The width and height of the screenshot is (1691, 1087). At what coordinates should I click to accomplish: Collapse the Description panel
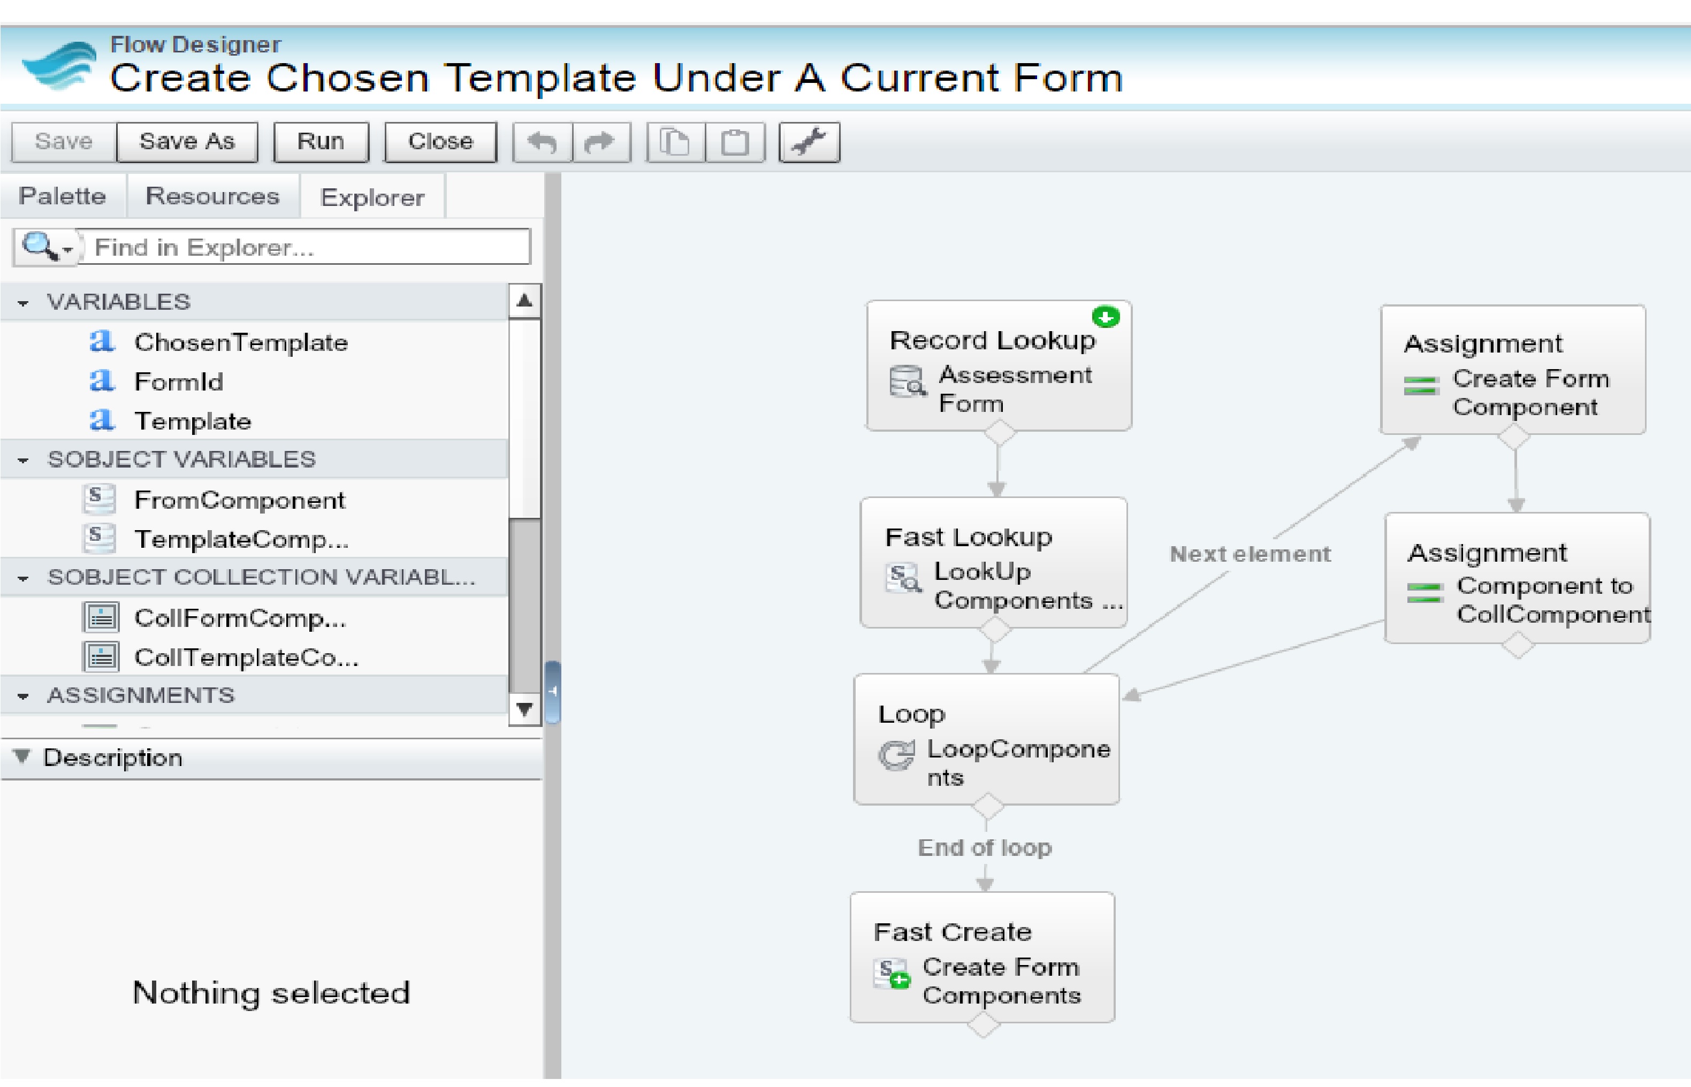point(22,757)
